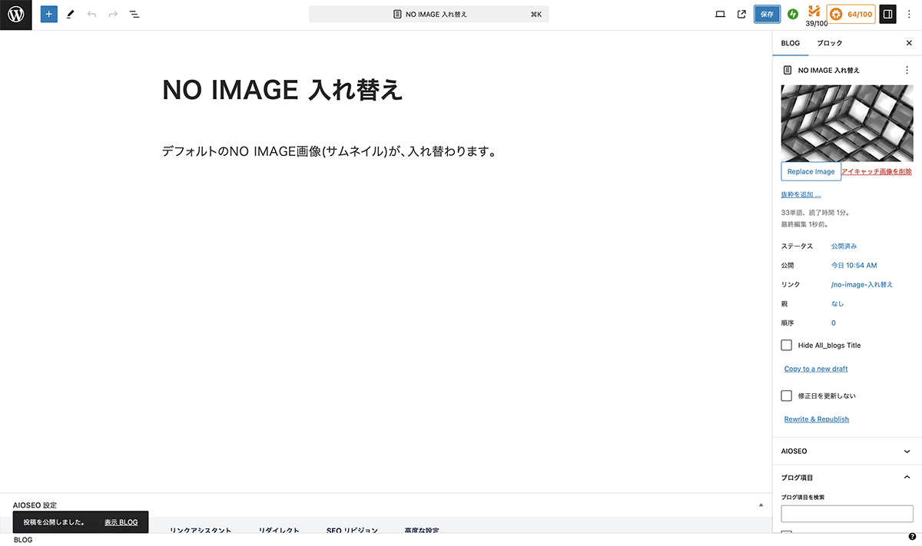Collapse the ブログ項目 panel
922x546 pixels.
(907, 478)
